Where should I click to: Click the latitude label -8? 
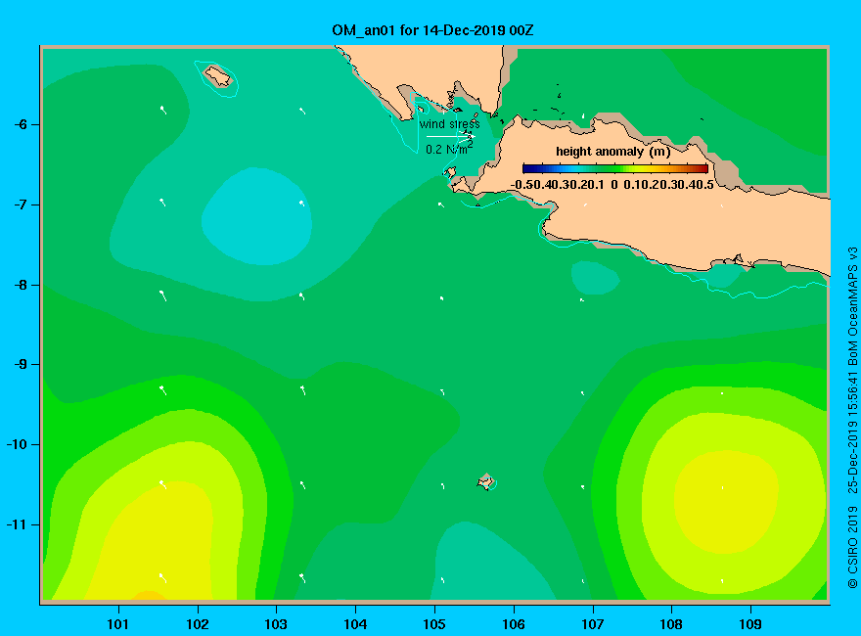pos(21,285)
